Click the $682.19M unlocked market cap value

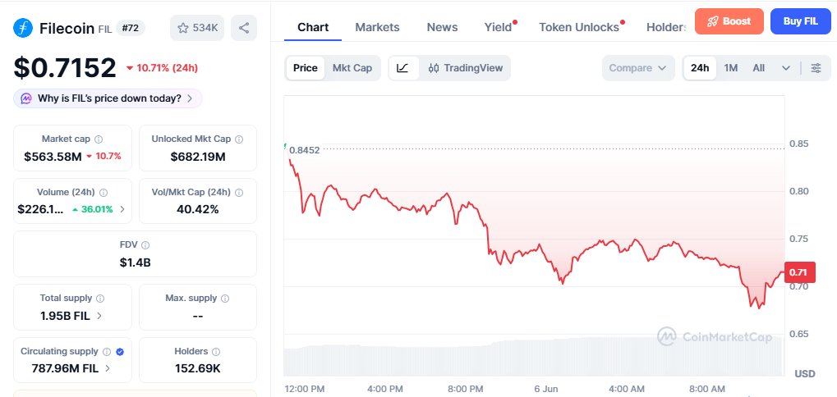(198, 157)
